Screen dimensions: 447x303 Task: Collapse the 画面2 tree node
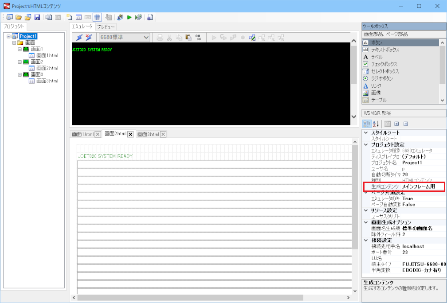[x=20, y=62]
